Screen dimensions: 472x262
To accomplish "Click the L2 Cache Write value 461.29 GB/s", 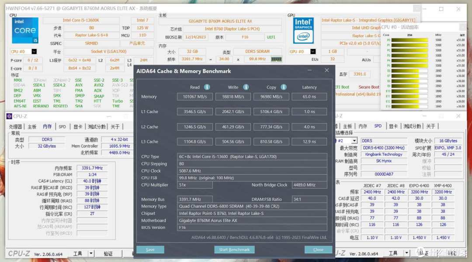I will tap(233, 127).
